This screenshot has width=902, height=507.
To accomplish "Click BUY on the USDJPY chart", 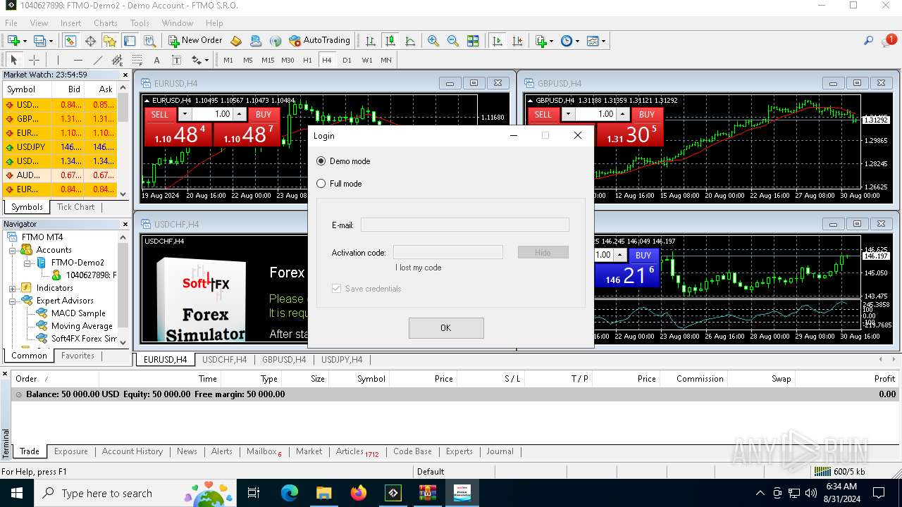I will coord(643,255).
